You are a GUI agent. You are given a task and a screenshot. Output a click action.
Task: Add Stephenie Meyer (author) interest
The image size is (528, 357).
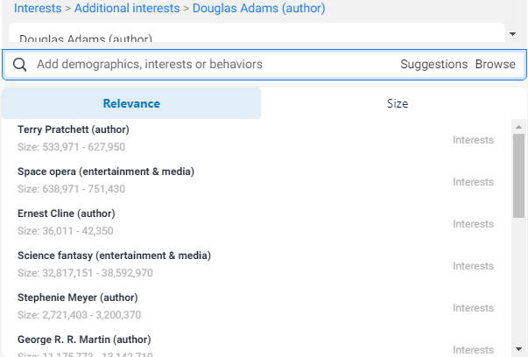(x=77, y=297)
